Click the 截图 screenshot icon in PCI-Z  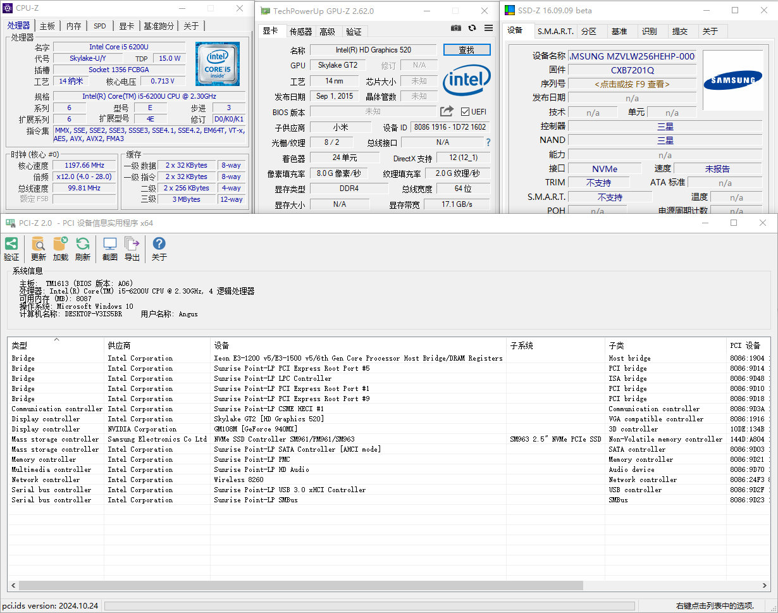(110, 244)
